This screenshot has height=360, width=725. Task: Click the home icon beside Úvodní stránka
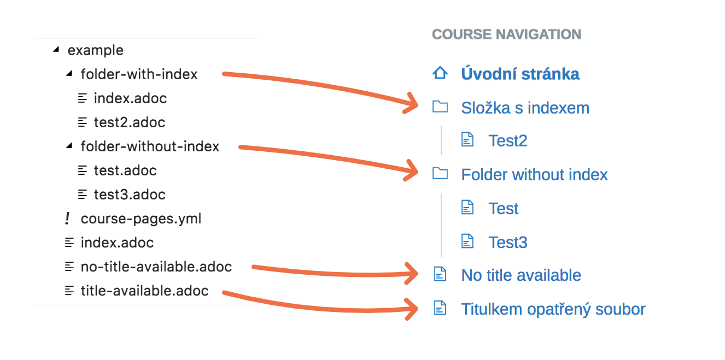[440, 73]
